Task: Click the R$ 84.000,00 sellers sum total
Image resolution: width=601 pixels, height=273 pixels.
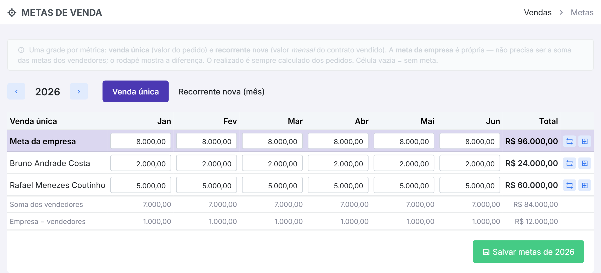Action: (535, 204)
